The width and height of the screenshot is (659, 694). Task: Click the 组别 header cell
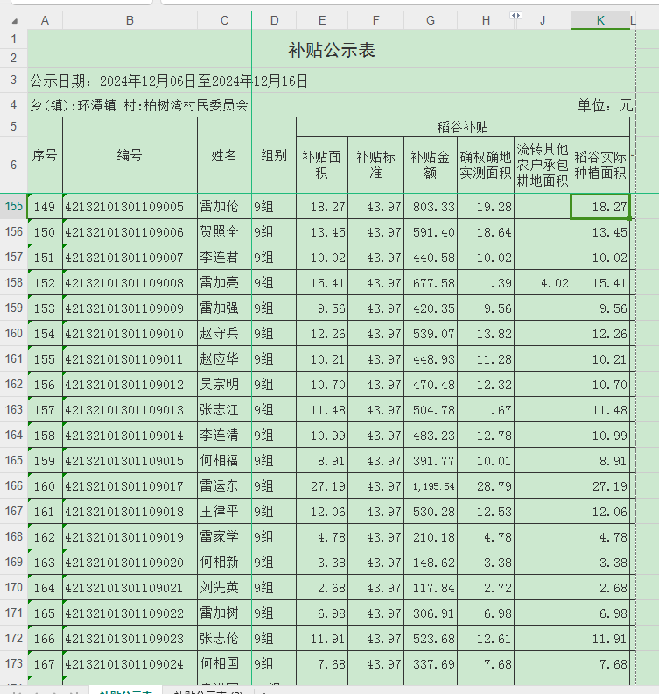[x=274, y=155]
